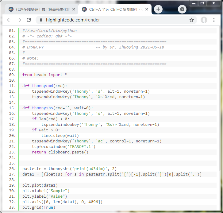Click the 'plt.grid(True)' line

pos(39,207)
